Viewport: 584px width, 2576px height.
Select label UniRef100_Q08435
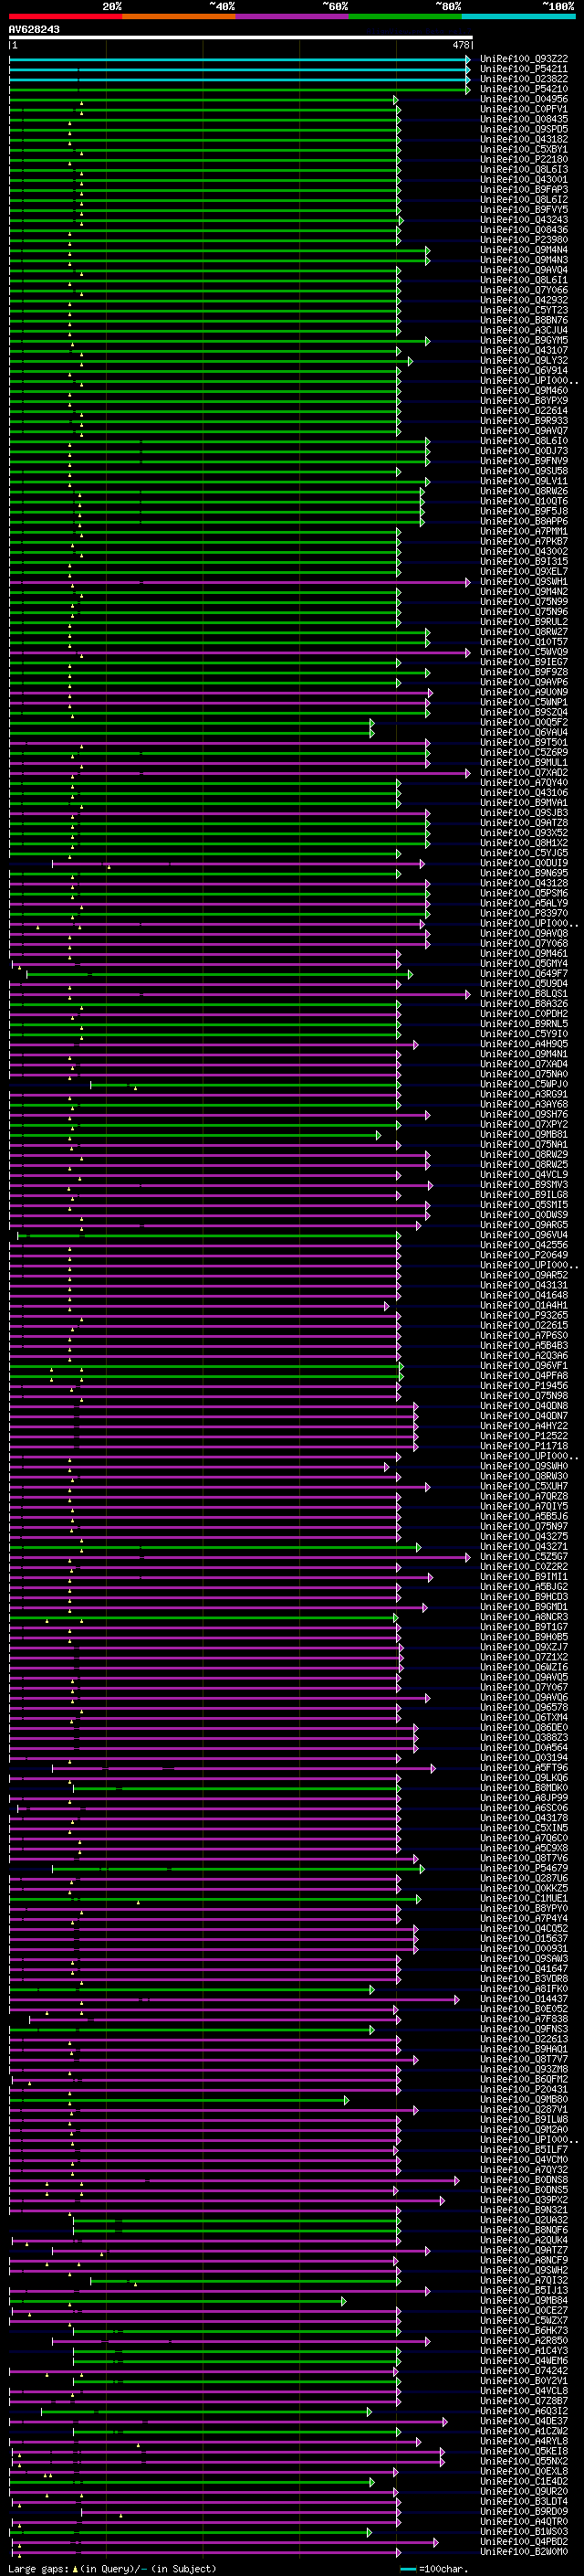(x=524, y=119)
